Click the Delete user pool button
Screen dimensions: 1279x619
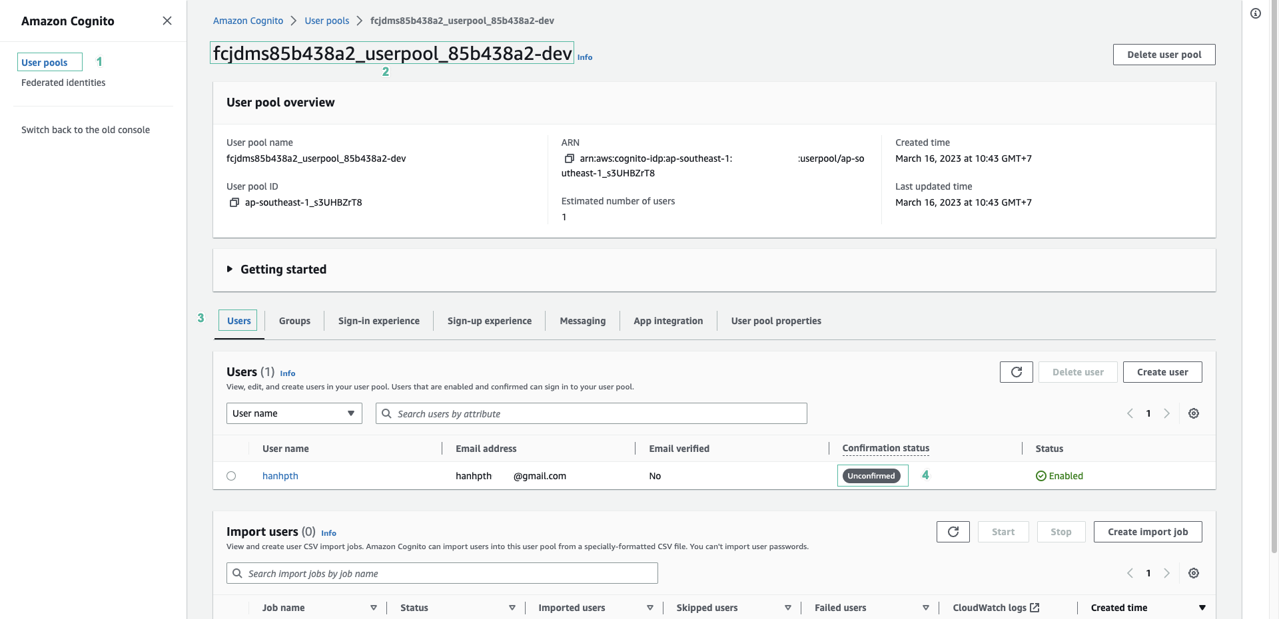point(1164,55)
